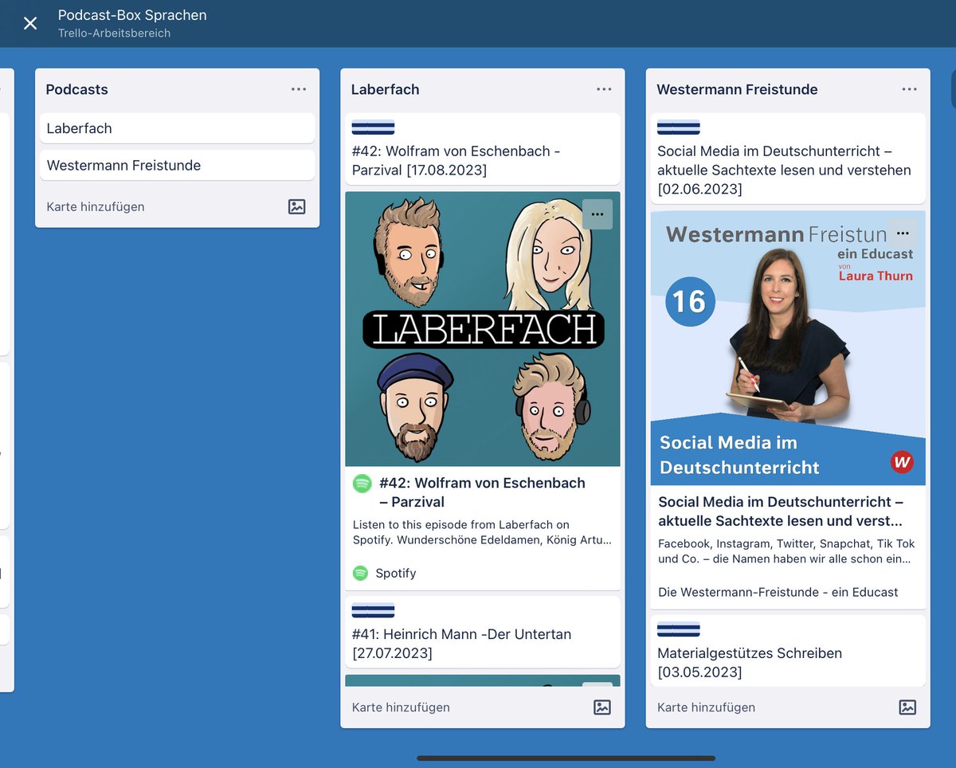
Task: Select blue label on #42 Parzival card
Action: [x=373, y=127]
